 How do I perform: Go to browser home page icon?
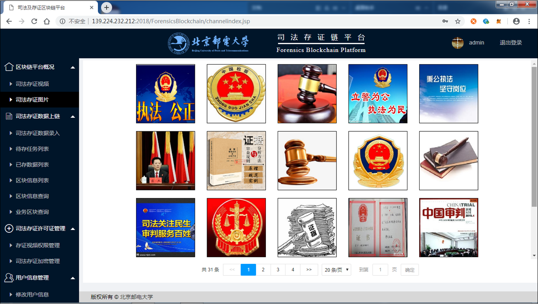coord(47,21)
